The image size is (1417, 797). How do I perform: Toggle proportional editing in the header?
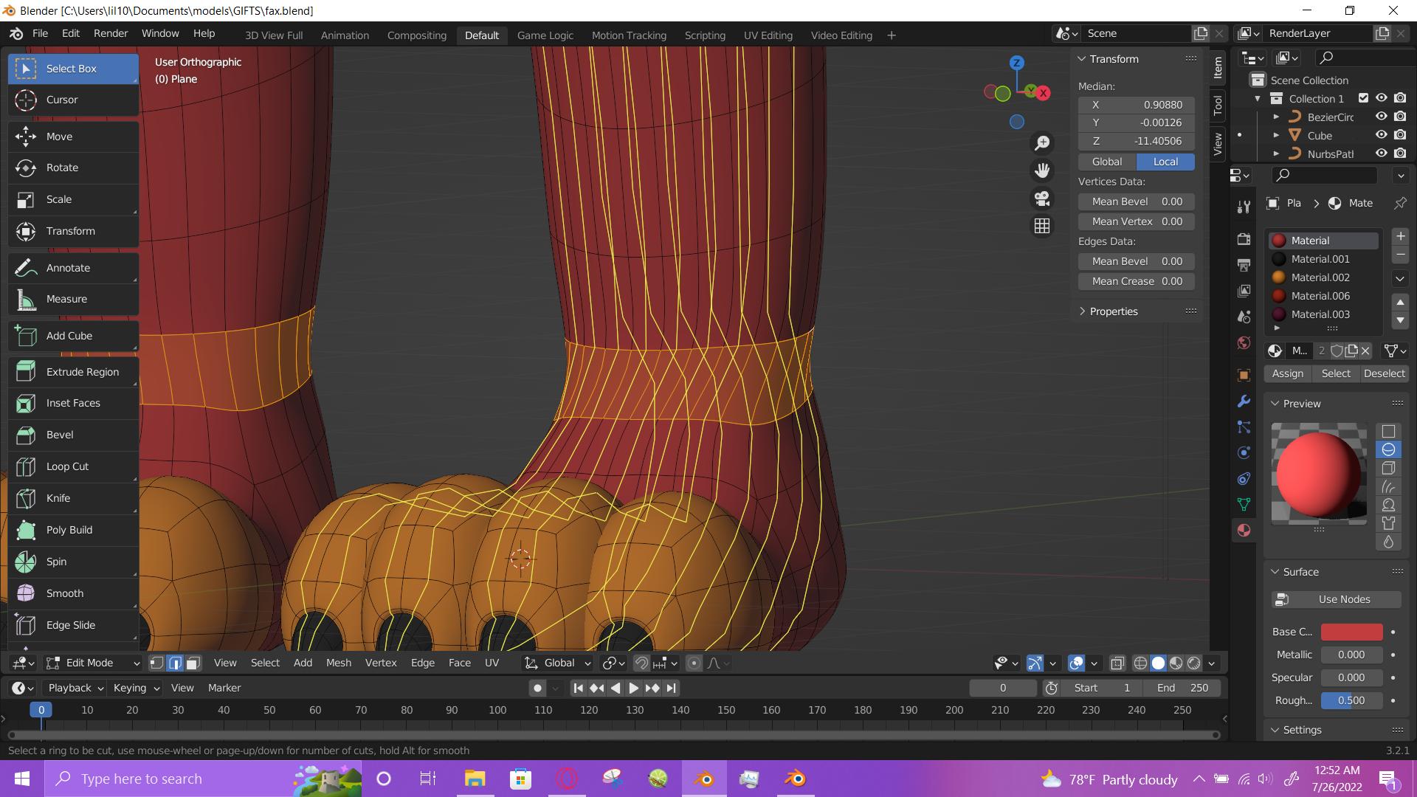click(x=694, y=663)
